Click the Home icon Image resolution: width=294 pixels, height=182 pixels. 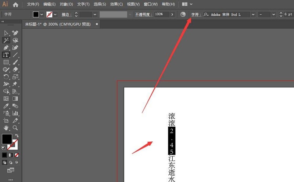[15, 4]
